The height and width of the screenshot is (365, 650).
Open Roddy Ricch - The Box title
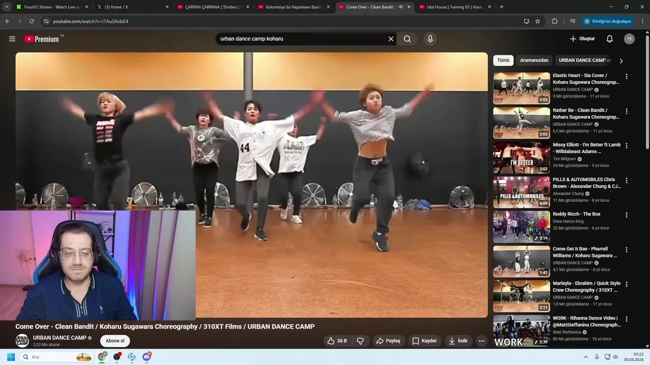click(x=576, y=214)
